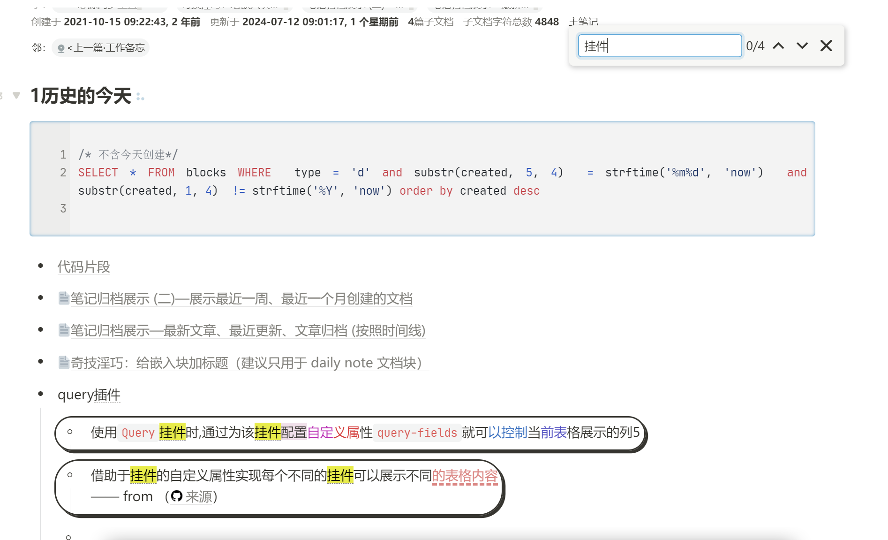888x540 pixels.
Task: Click the 1历史的今天 heading text
Action: (81, 96)
